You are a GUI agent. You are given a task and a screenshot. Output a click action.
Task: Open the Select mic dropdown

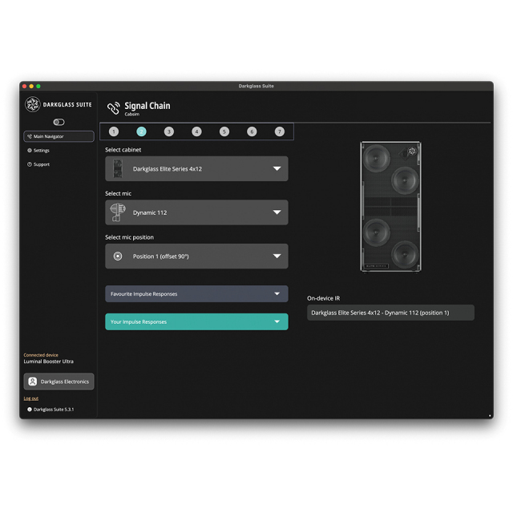[196, 212]
